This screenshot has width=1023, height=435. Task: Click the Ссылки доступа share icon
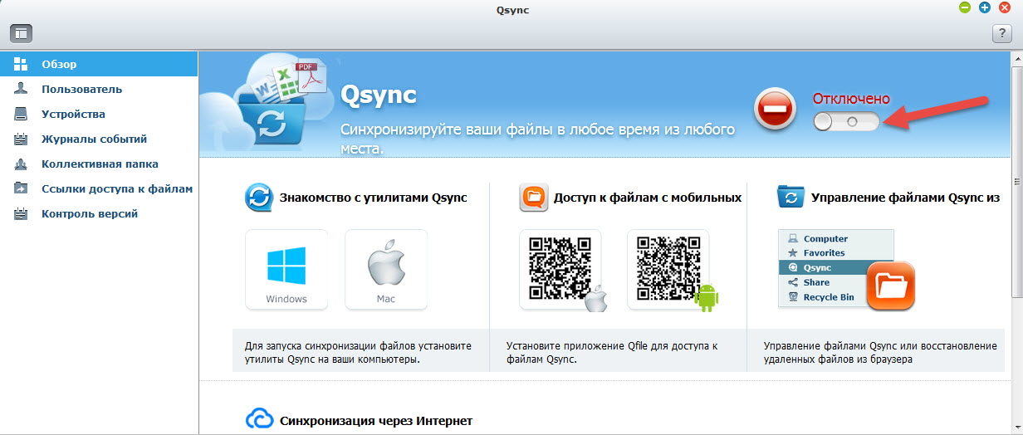click(x=21, y=188)
